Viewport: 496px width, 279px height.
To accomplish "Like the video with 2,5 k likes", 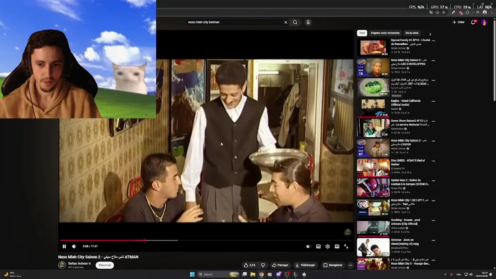I will pyautogui.click(x=250, y=265).
